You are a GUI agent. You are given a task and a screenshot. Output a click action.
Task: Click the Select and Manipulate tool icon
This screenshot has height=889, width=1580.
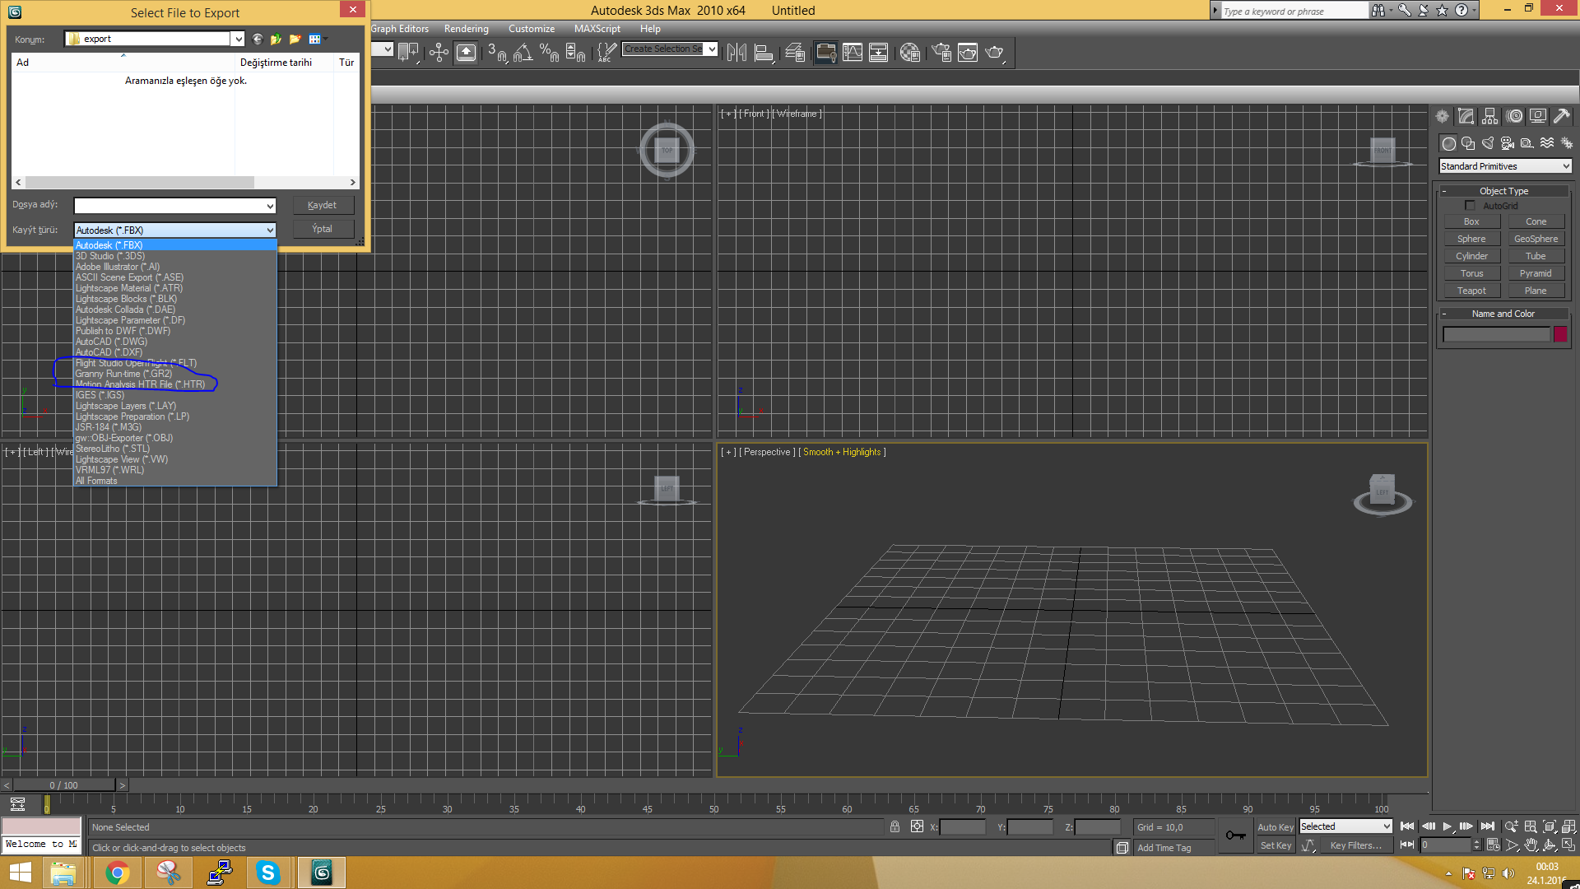click(439, 53)
